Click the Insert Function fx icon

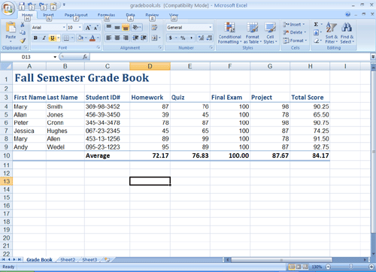pos(85,57)
